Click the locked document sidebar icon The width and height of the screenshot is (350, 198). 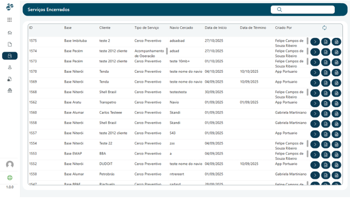point(10,79)
